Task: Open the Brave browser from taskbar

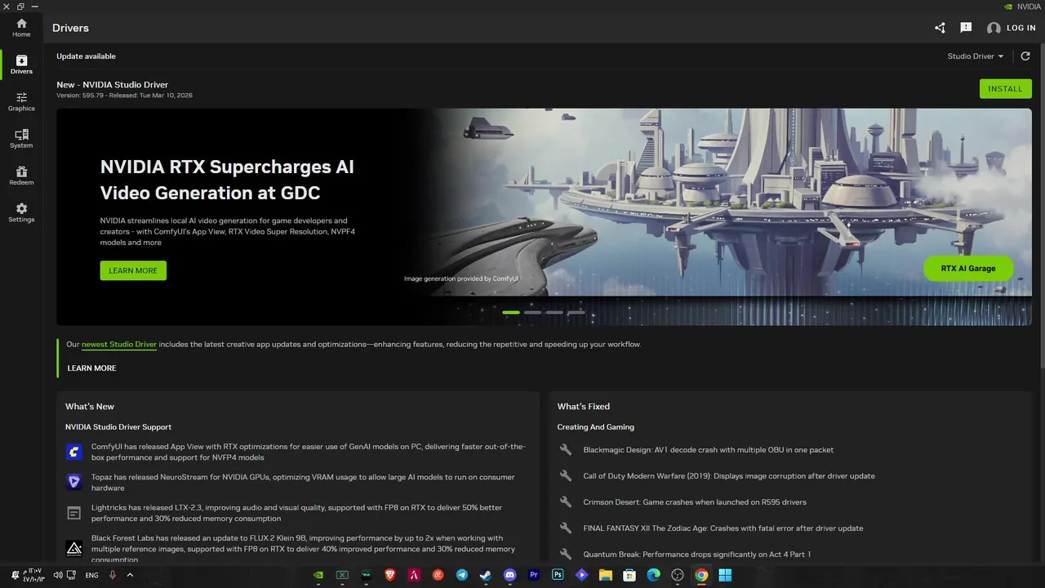Action: pos(390,575)
